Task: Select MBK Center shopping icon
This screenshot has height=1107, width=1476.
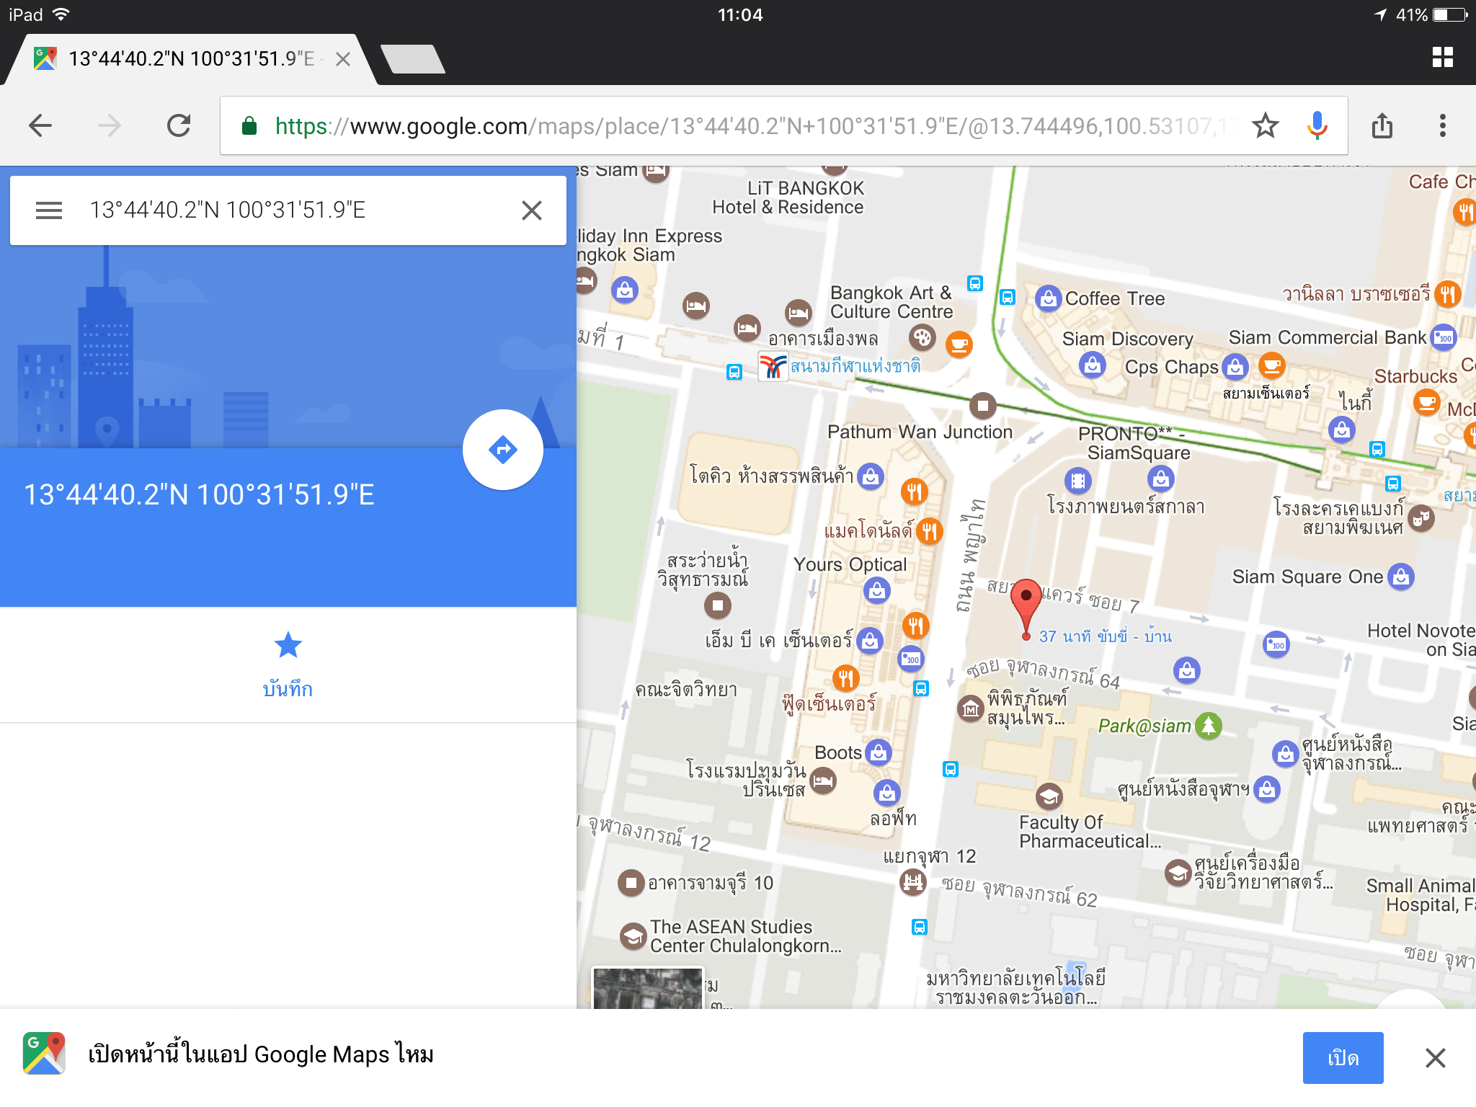Action: (870, 640)
